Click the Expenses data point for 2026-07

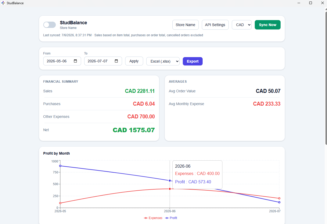coord(279,198)
